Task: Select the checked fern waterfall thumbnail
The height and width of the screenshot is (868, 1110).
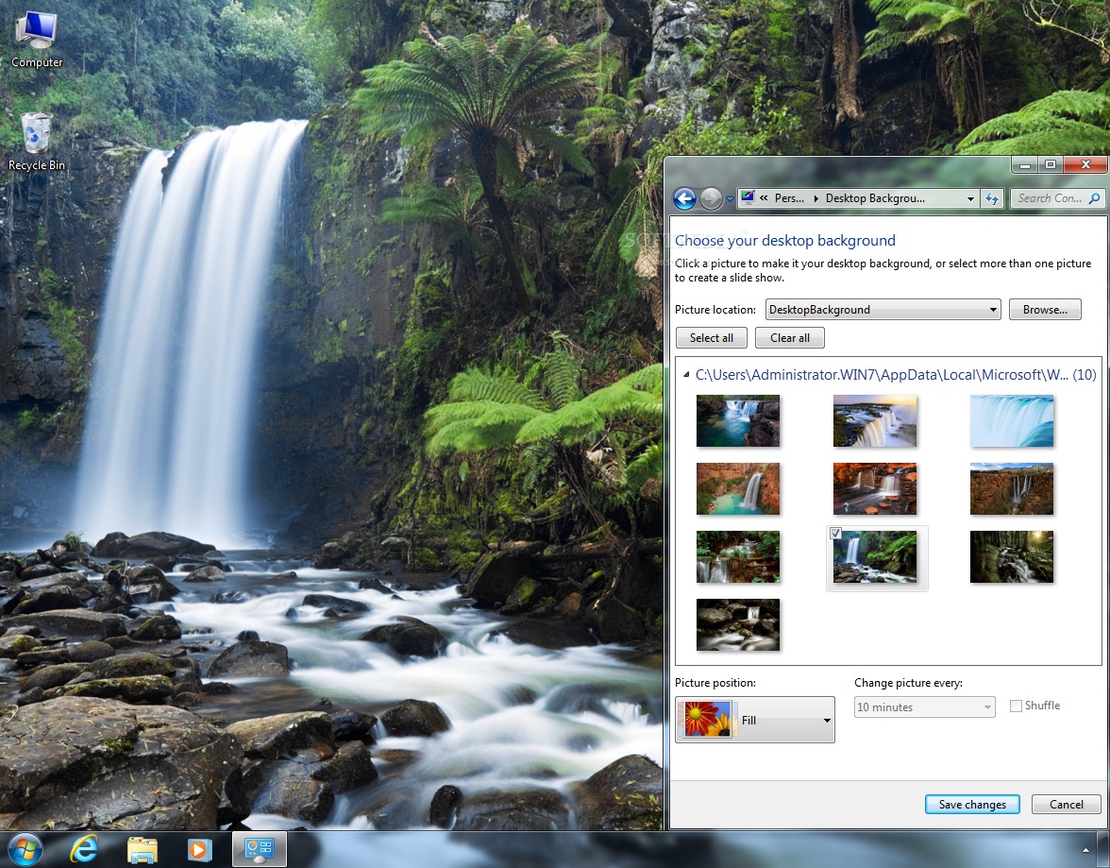Action: [875, 557]
